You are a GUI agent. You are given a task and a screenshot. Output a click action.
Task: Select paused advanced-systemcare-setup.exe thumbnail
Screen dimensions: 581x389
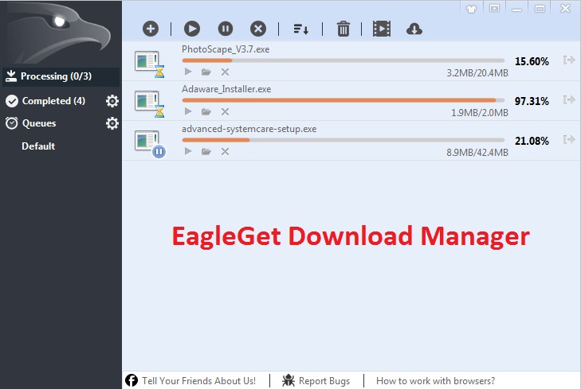150,144
